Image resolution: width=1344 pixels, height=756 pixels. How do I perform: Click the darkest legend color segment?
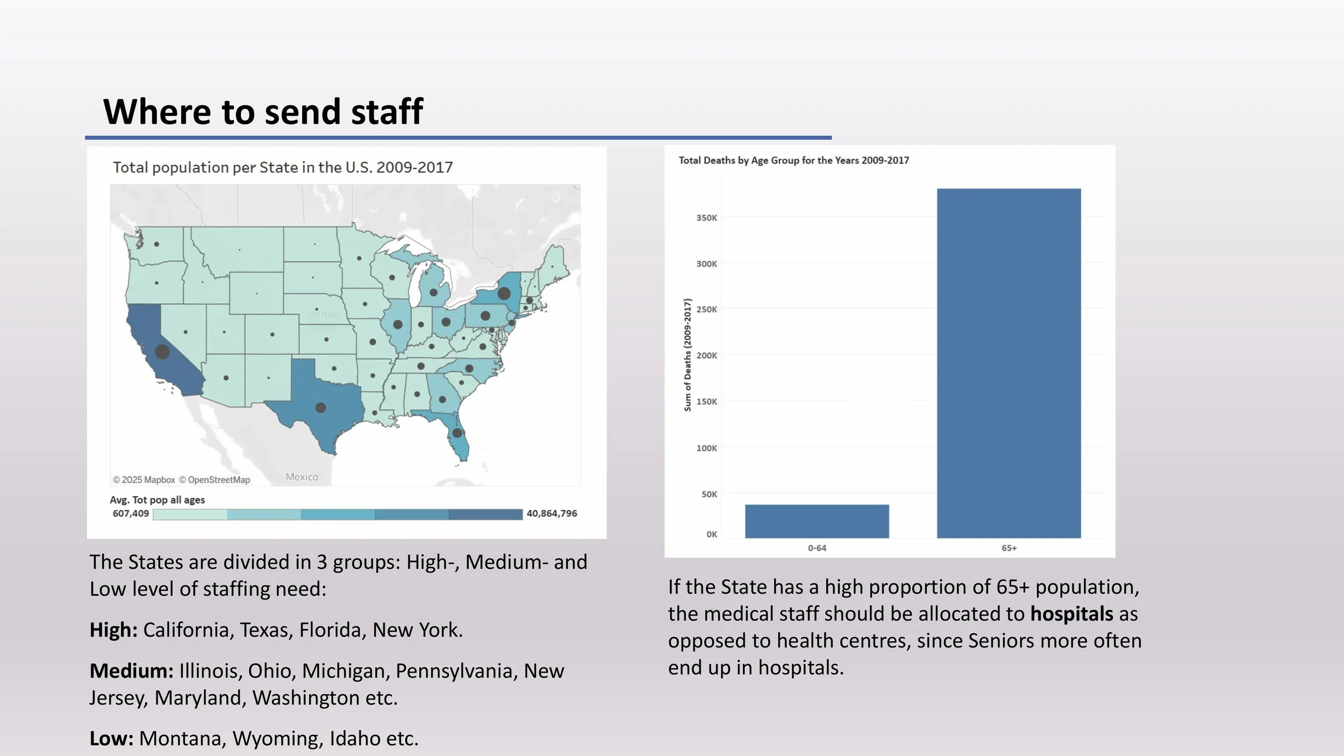point(485,515)
